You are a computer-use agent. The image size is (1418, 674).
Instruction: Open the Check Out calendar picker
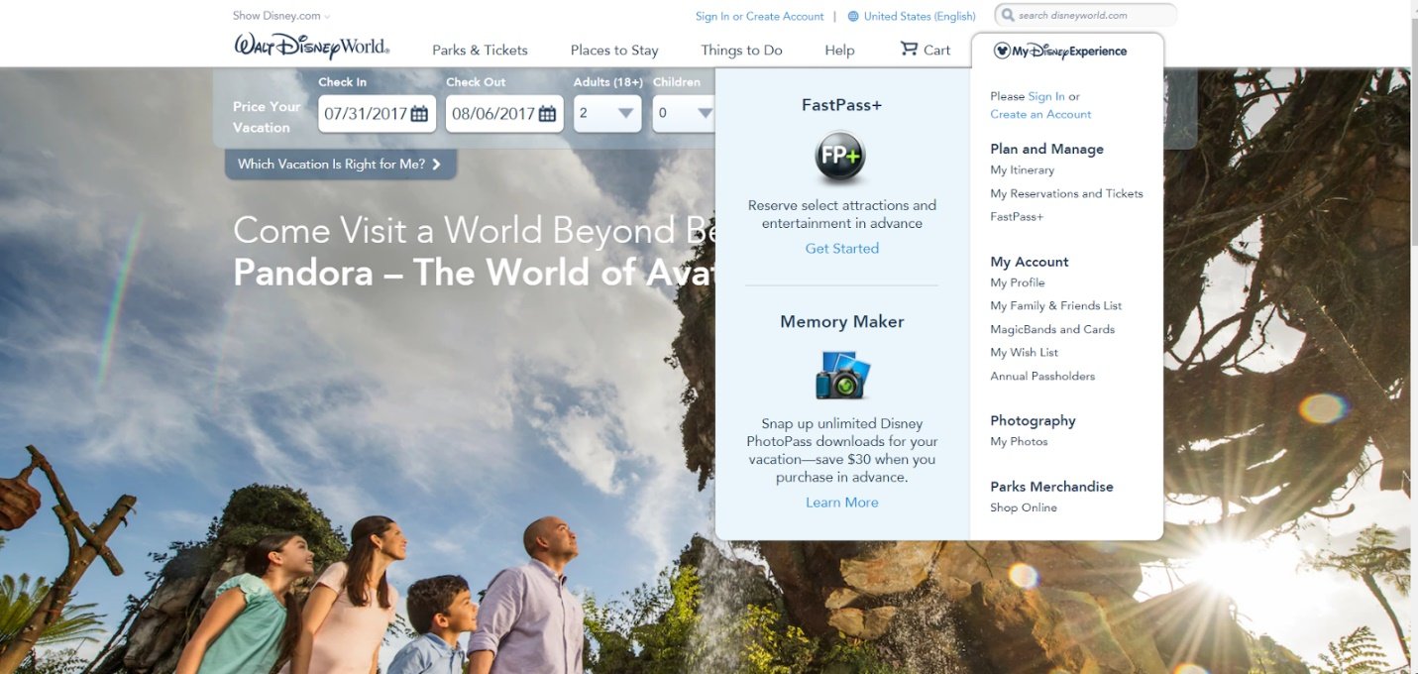(546, 113)
